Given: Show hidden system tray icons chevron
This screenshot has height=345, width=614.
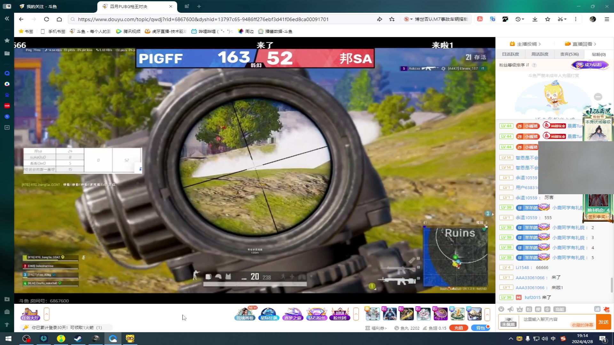Looking at the screenshot, I should tap(511, 339).
